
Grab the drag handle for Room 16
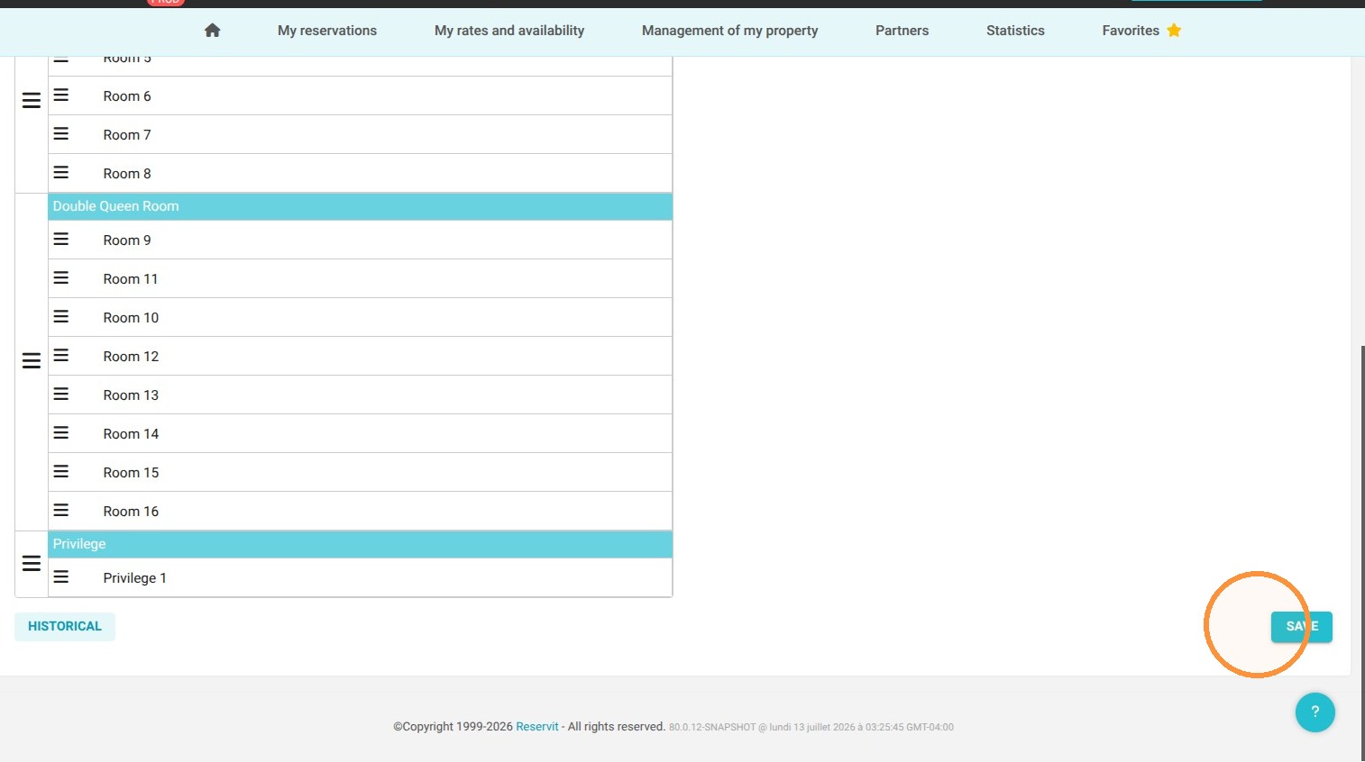tap(61, 510)
